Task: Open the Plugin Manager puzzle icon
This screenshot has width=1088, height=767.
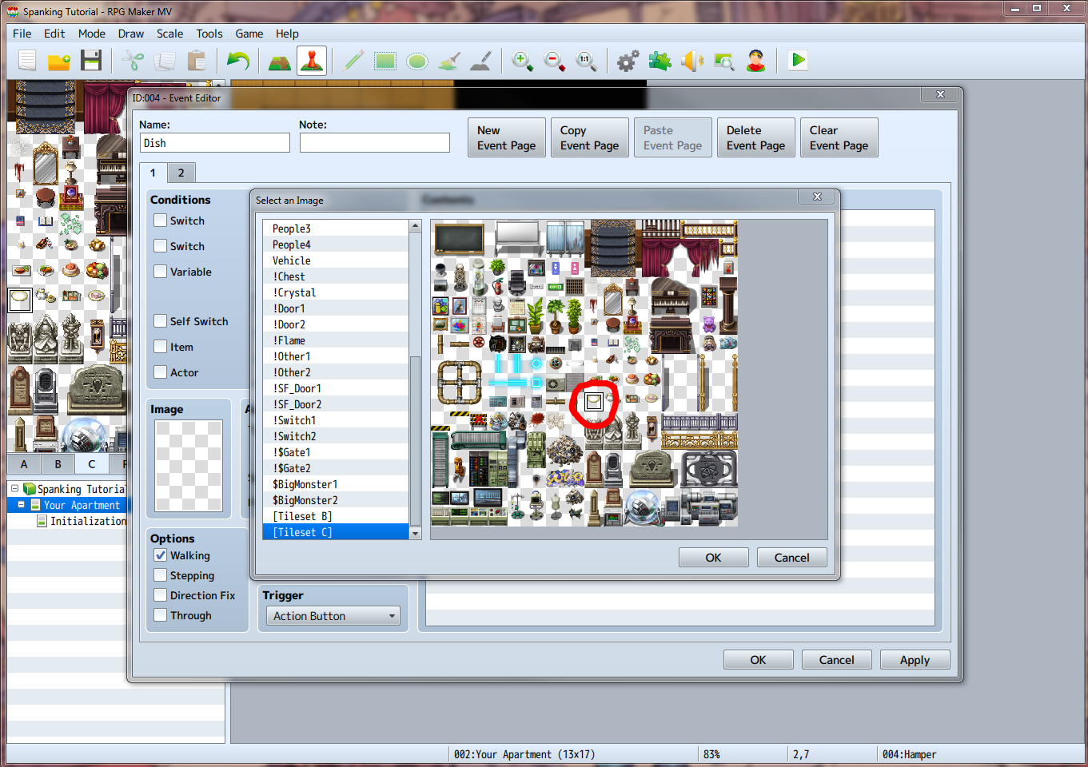Action: point(660,61)
